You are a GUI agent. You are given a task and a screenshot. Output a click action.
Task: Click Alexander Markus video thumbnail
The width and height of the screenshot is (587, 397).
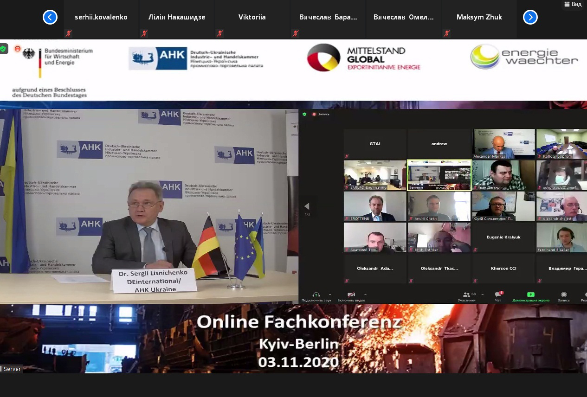coord(503,144)
